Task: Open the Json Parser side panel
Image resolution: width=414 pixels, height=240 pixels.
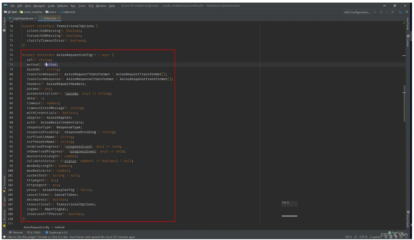Action: 407,24
